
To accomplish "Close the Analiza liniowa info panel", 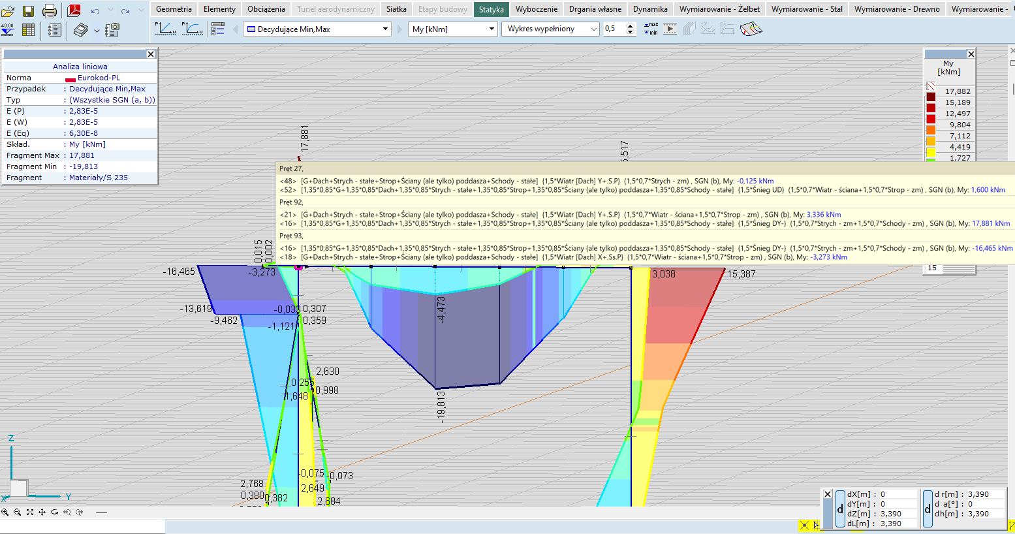I will pyautogui.click(x=151, y=54).
